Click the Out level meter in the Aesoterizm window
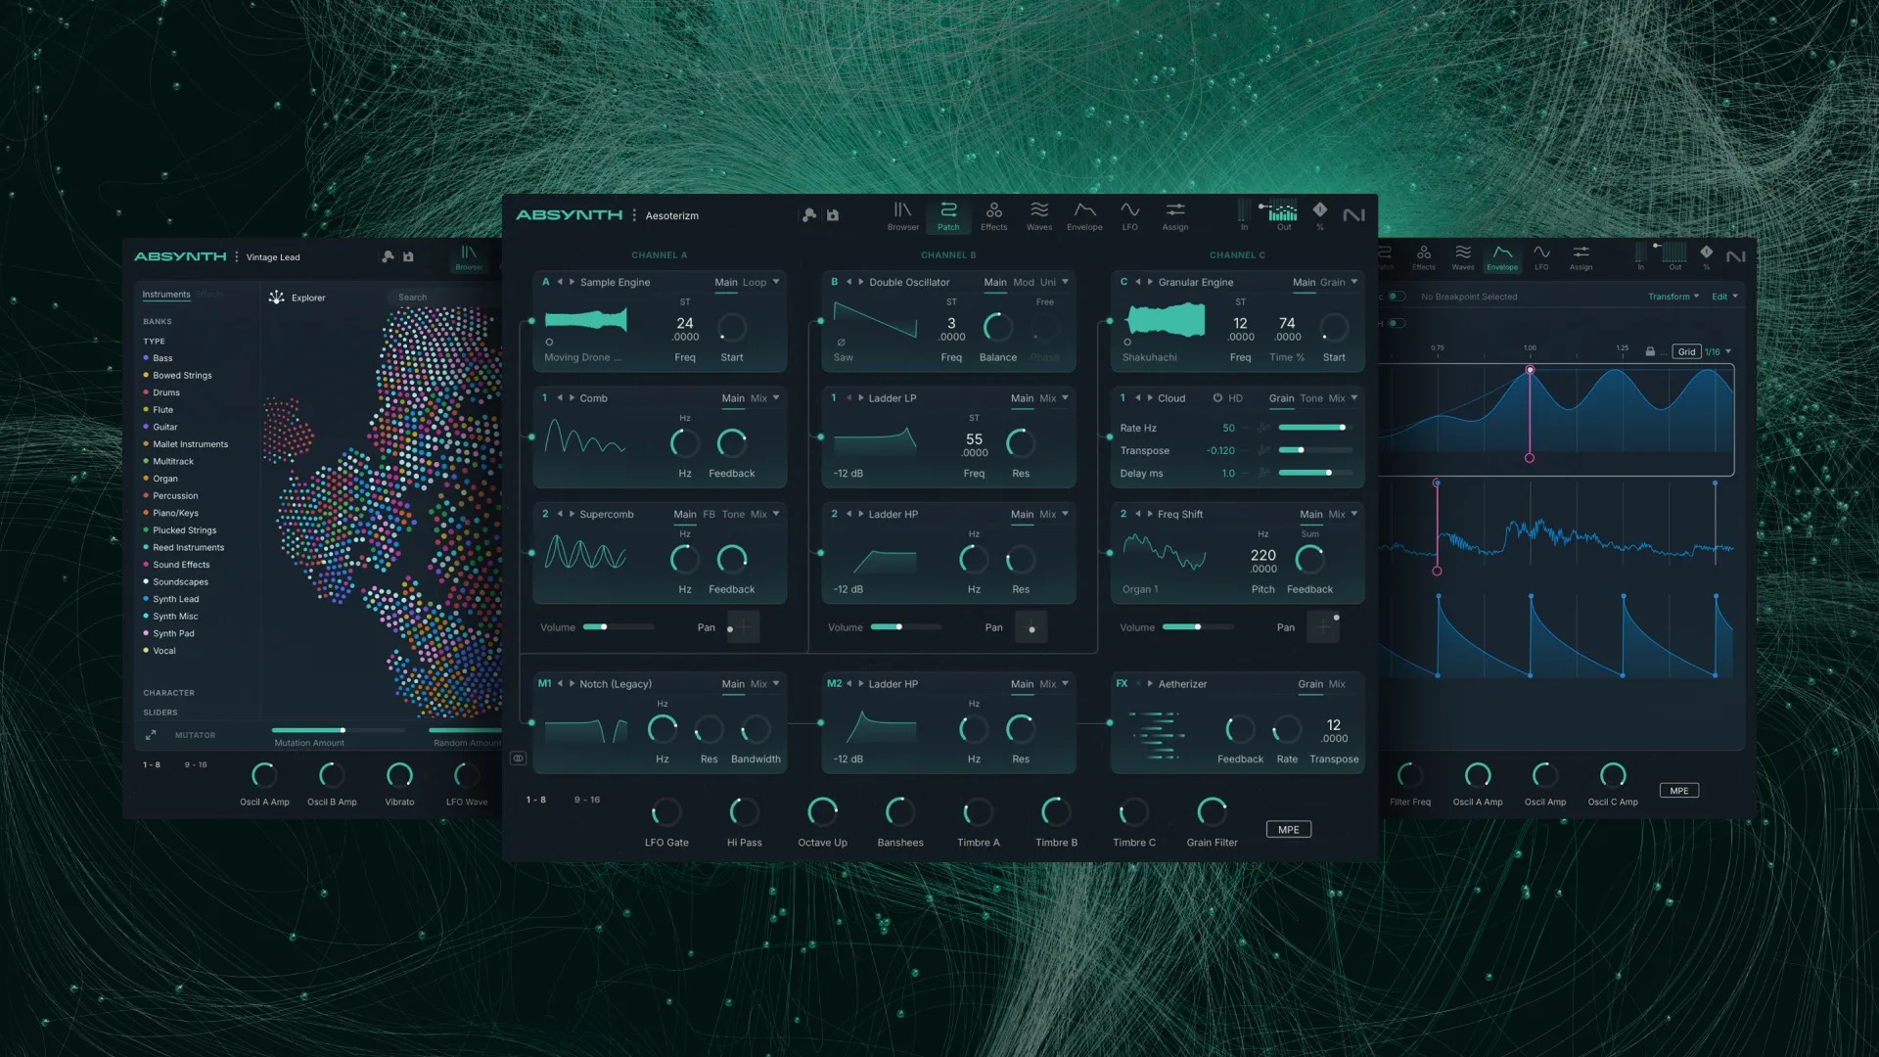Image resolution: width=1879 pixels, height=1057 pixels. (x=1283, y=211)
